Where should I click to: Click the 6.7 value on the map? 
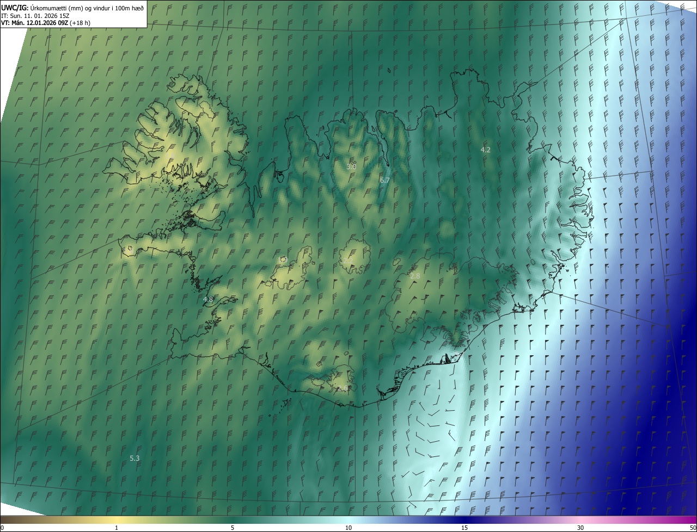tap(385, 180)
